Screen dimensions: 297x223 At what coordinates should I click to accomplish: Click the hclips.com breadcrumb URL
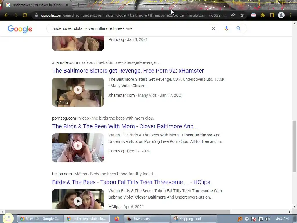(x=104, y=174)
